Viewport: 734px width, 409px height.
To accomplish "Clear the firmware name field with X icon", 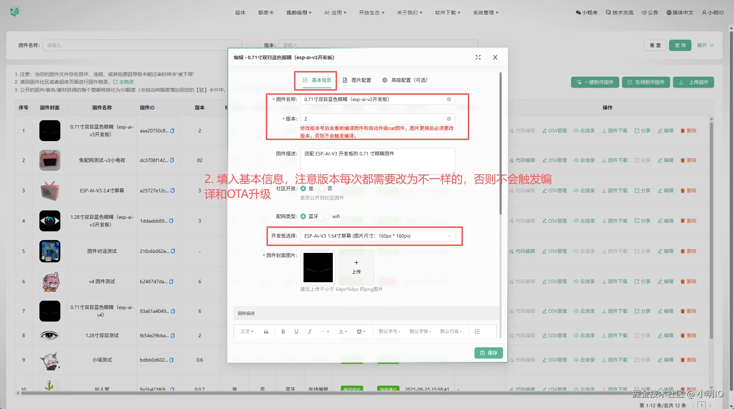I will click(x=449, y=99).
